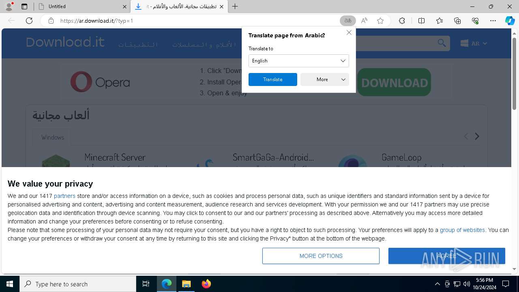Click the Download.it logo
The image size is (519, 292).
[65, 42]
